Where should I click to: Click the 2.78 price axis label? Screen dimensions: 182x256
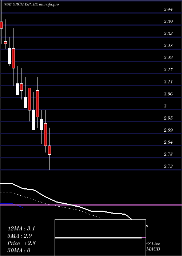tap(168, 154)
